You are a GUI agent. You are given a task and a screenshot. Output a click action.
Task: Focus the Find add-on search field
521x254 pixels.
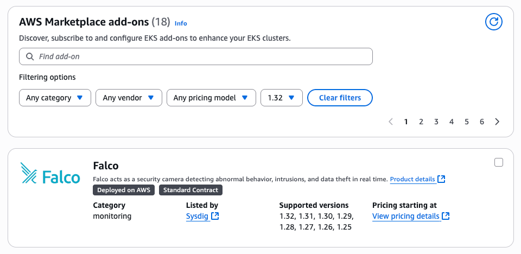pos(196,56)
